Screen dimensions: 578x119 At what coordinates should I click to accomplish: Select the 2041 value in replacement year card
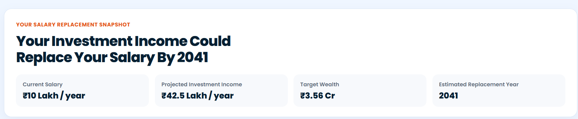coord(448,96)
